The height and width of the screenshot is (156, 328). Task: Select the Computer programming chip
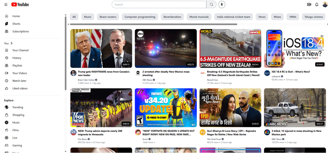[140, 17]
